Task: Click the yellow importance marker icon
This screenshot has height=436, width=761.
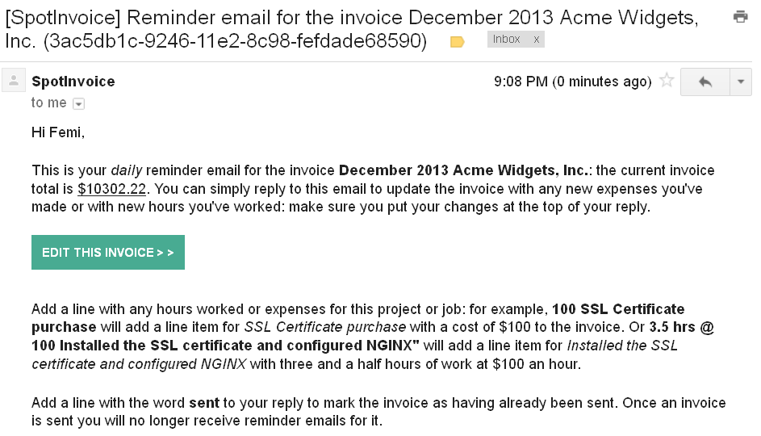Action: click(458, 42)
